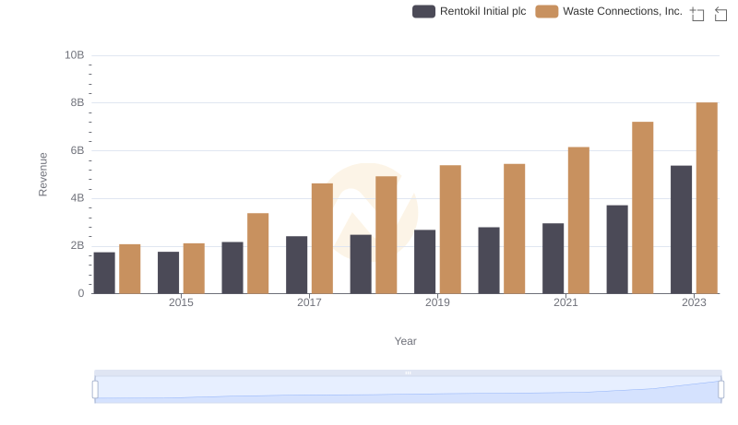Select the left handle of the zoom slider
This screenshot has width=738, height=425.
point(95,390)
